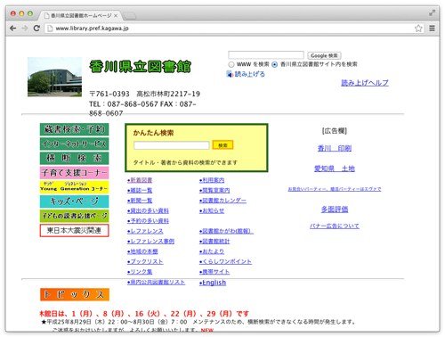
Task: Enter fullscreen with the window's expand arrows icon
Action: tap(433, 12)
